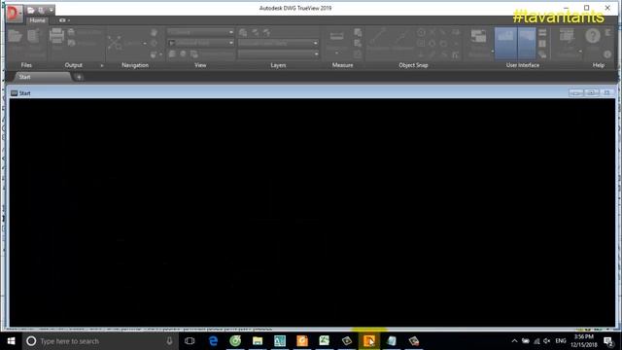Click first layer tool icon atop Layers panel
The image size is (622, 350).
243,32
